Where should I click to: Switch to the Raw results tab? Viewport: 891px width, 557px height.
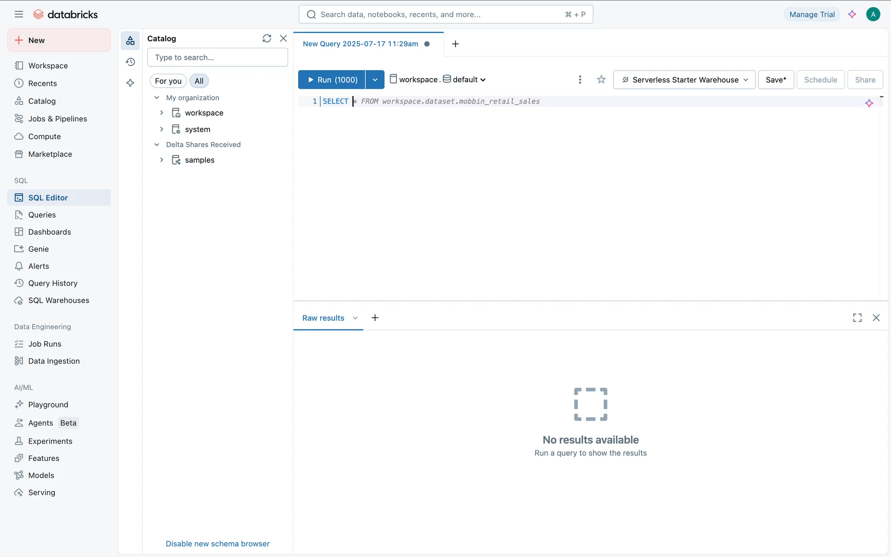323,318
